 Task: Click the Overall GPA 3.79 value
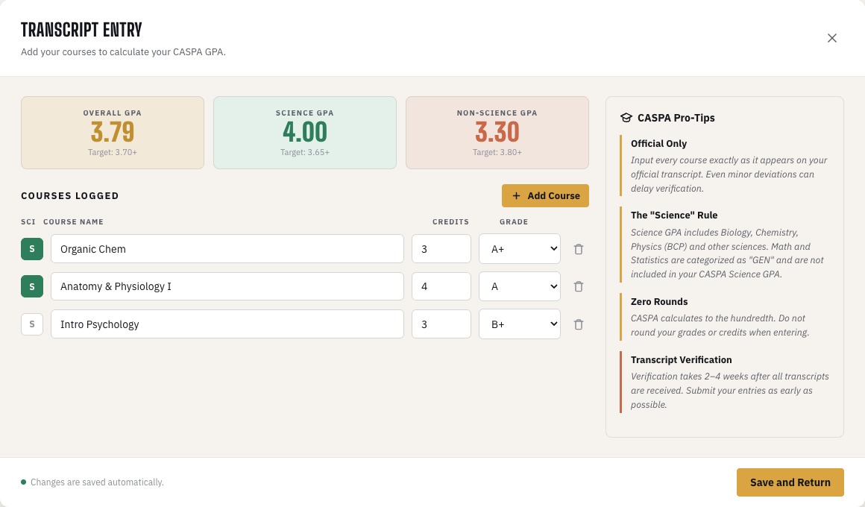point(113,133)
